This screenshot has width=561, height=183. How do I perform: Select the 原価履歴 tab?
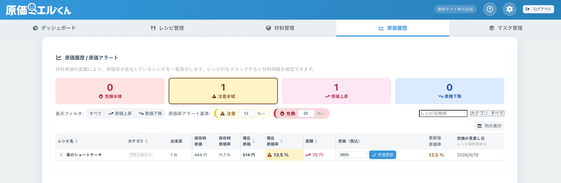pos(393,28)
